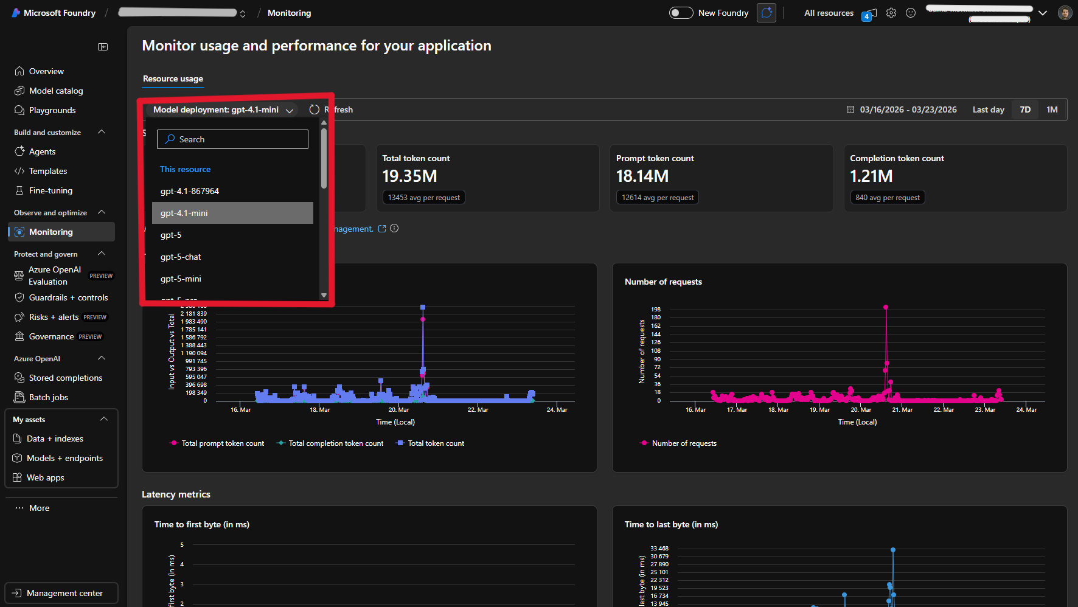
Task: Open the feedback smiley icon
Action: (x=911, y=13)
